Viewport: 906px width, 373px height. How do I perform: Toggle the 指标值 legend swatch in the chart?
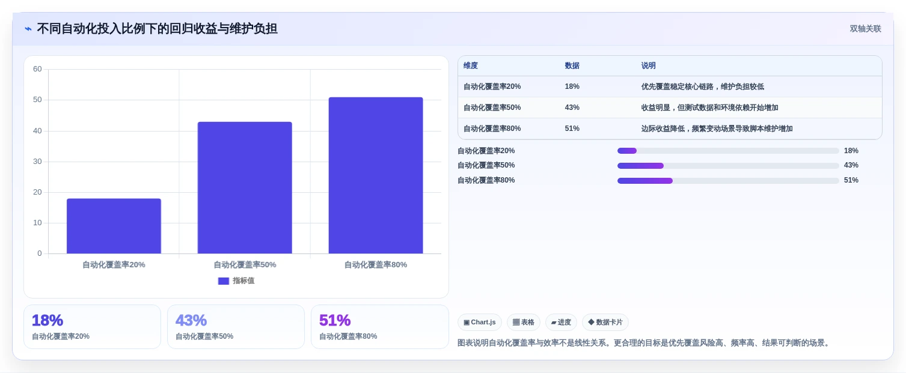pos(224,281)
